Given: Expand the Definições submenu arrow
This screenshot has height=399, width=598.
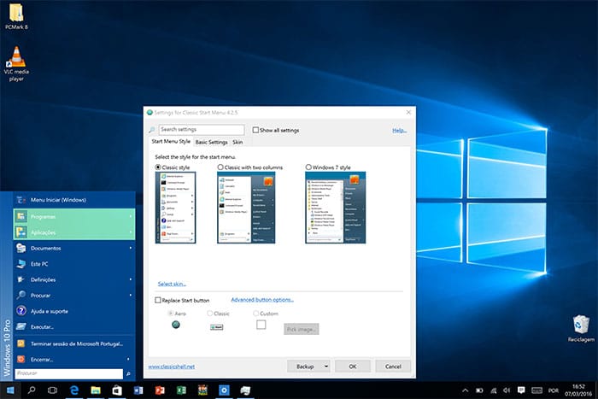Looking at the screenshot, I should pyautogui.click(x=131, y=279).
